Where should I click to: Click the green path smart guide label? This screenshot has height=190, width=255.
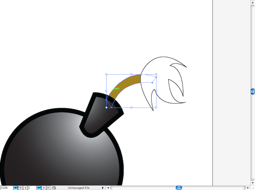116,88
